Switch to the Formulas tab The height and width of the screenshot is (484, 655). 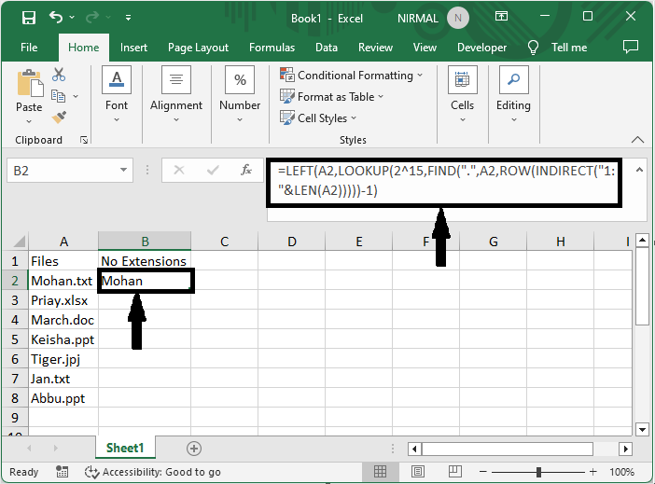[x=272, y=48]
